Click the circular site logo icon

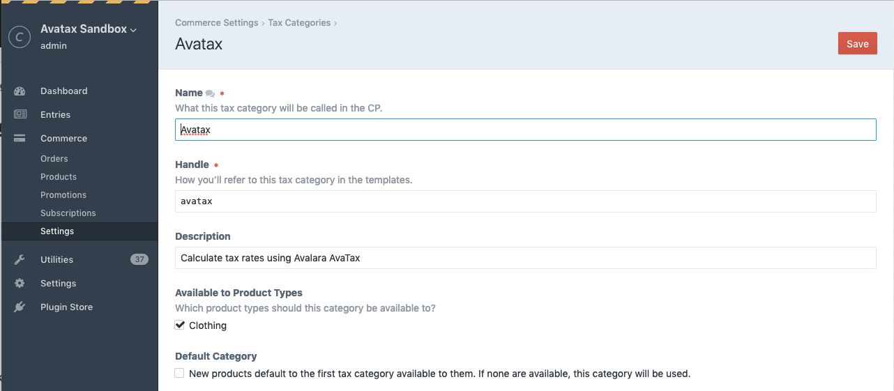coord(20,37)
